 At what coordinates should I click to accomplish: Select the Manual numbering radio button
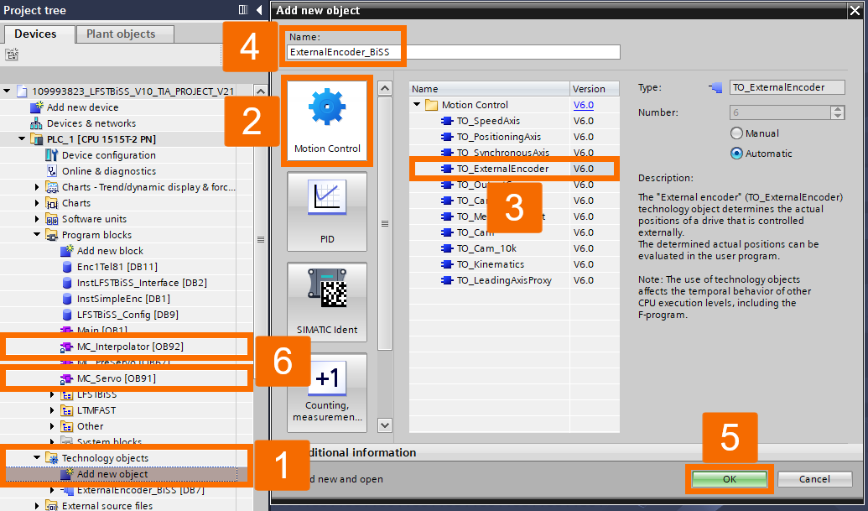pos(736,133)
